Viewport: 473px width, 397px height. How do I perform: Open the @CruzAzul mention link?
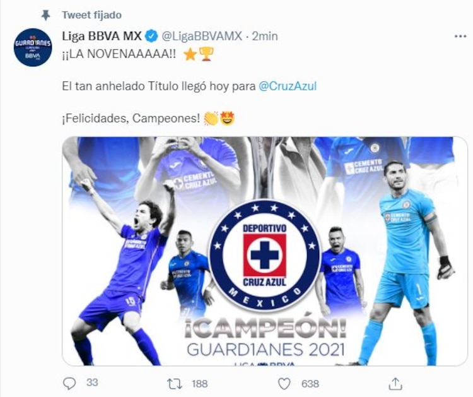coord(288,86)
